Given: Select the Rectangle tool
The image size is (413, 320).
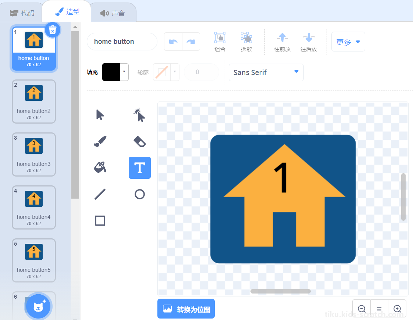Looking at the screenshot, I should [100, 221].
